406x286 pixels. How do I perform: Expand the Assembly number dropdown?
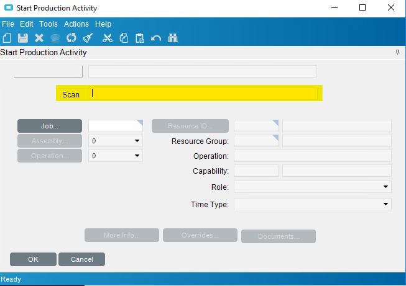tap(137, 141)
